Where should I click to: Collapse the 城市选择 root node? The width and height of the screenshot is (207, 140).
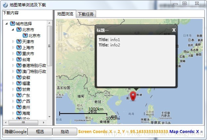[x=7, y=24]
